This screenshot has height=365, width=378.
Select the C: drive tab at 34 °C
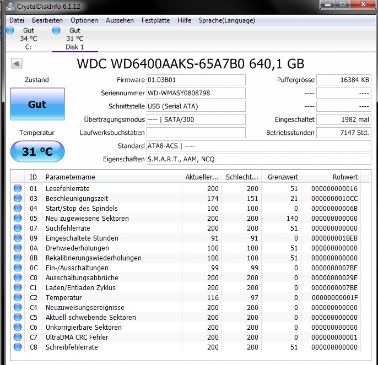(x=28, y=39)
